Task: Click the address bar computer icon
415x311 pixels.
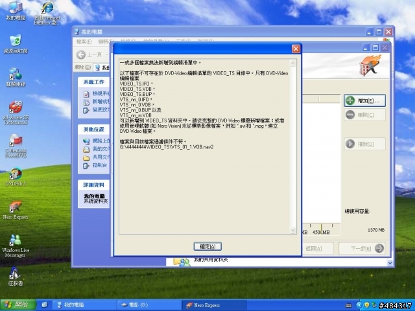Action: click(97, 67)
